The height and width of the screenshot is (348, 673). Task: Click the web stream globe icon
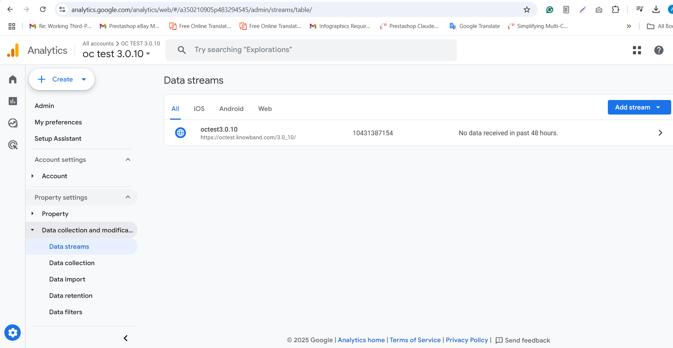pos(181,133)
